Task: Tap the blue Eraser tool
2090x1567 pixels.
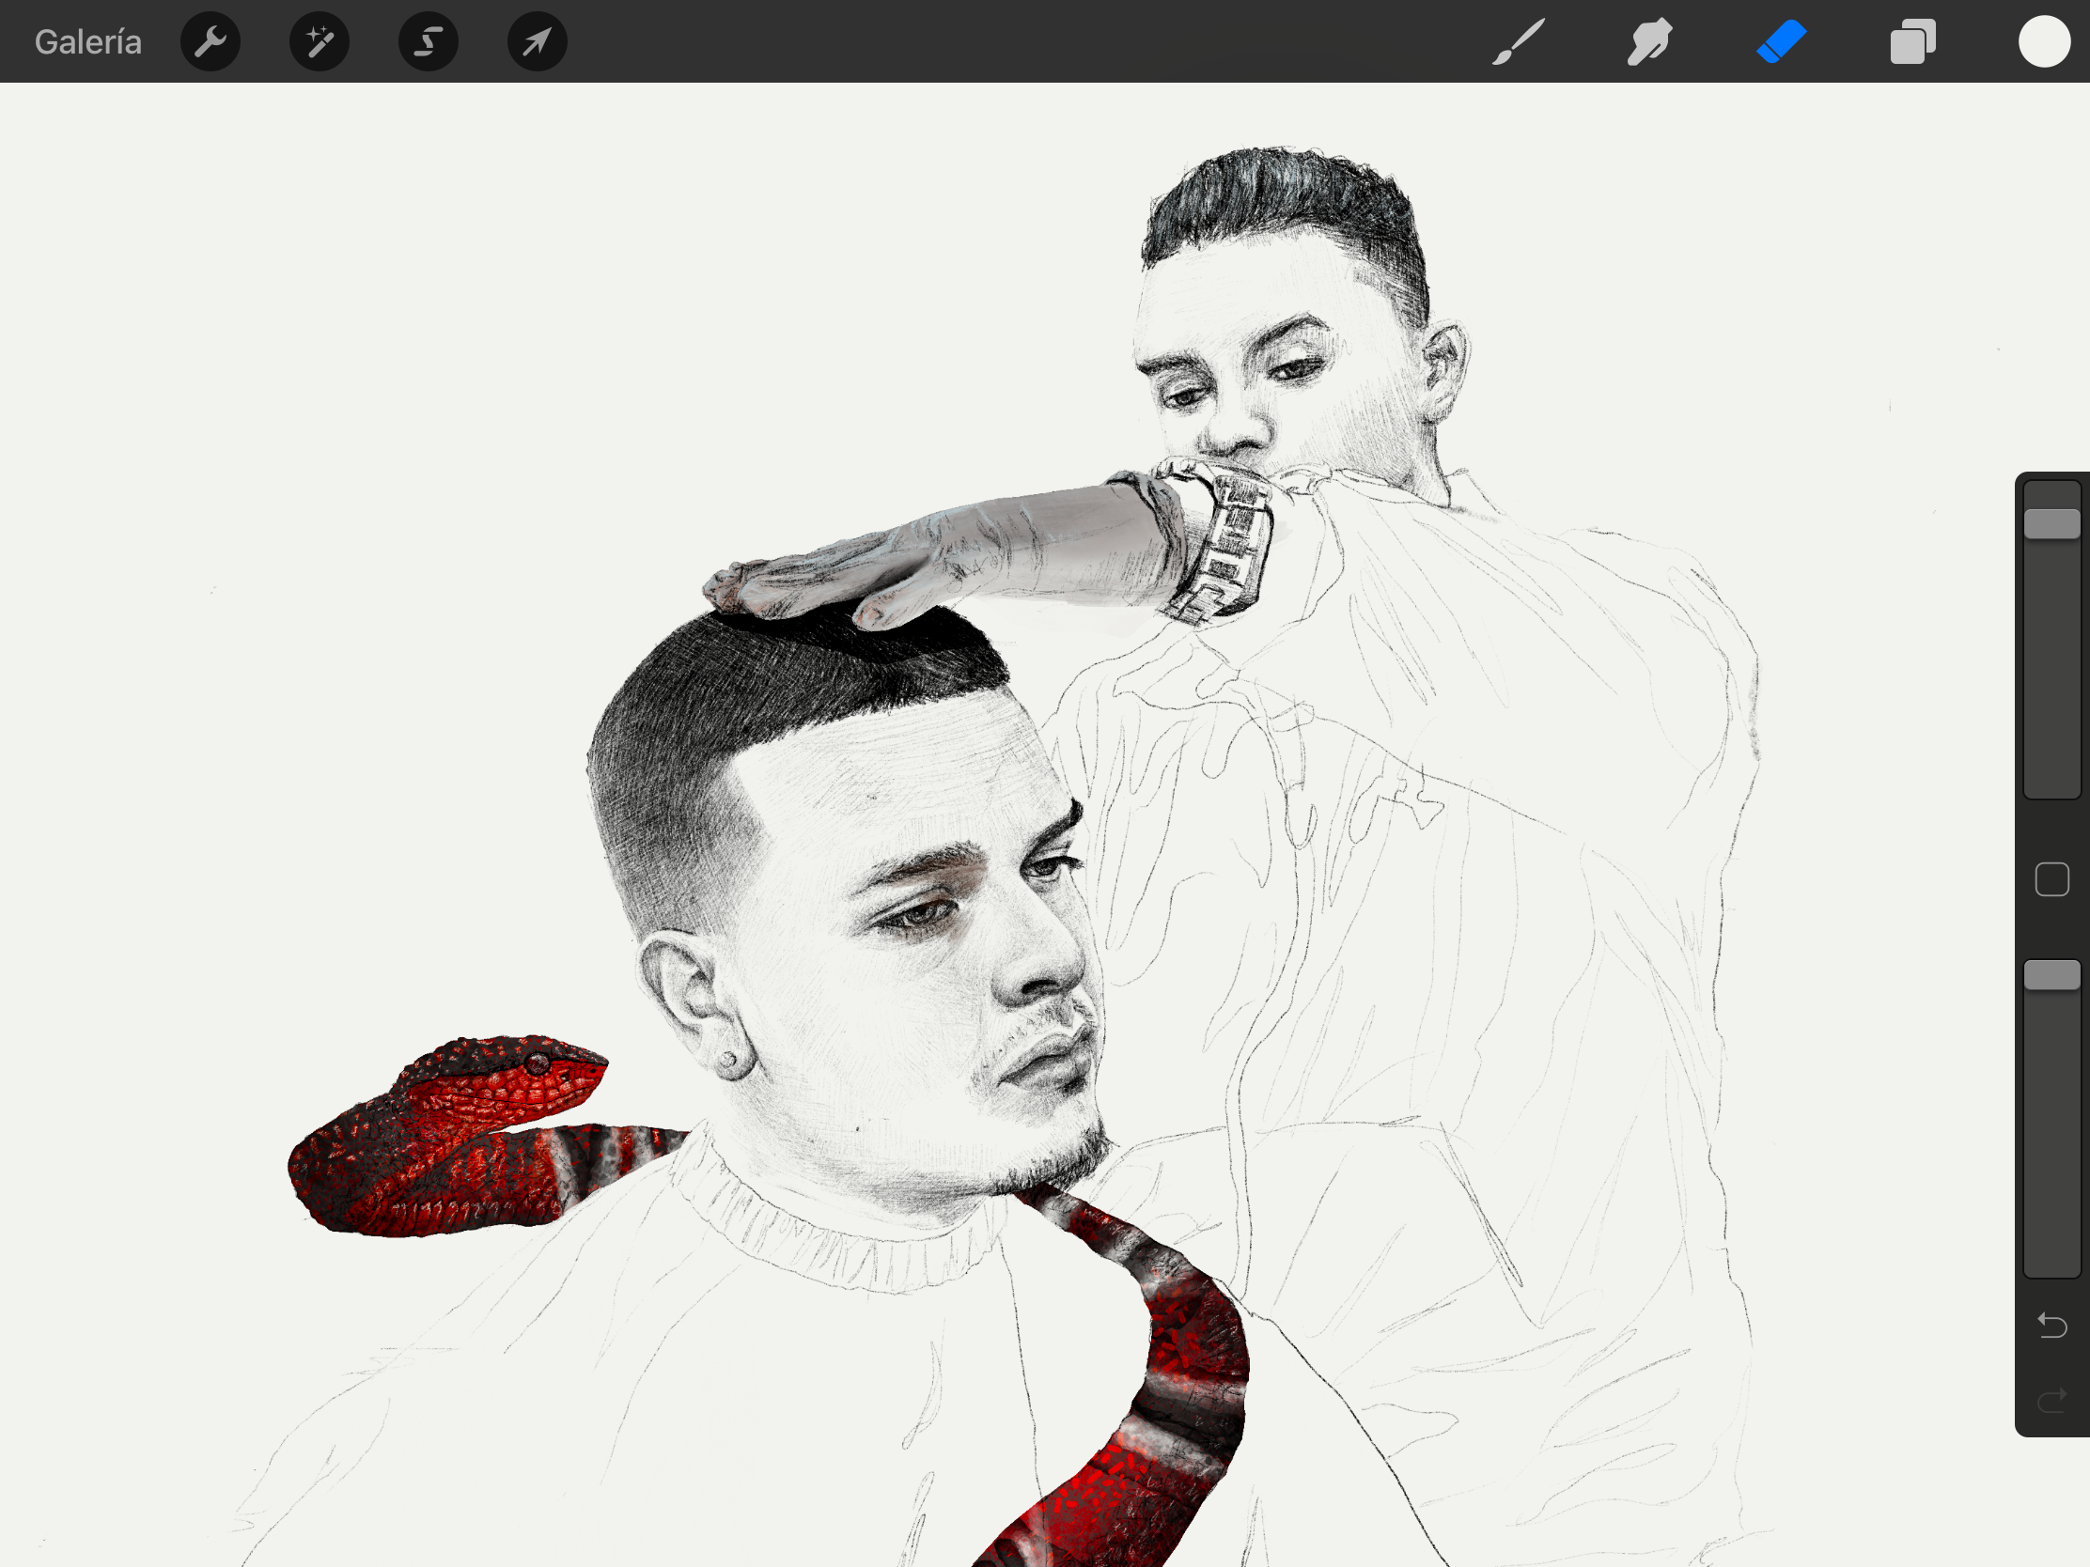Action: [x=1781, y=41]
